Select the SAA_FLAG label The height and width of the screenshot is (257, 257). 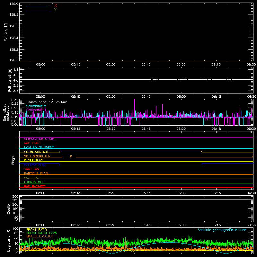(x=31, y=169)
